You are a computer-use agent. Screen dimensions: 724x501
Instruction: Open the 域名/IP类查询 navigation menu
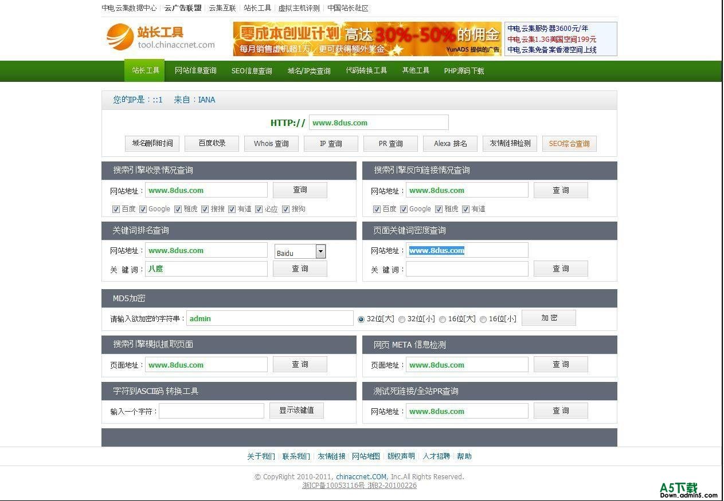(309, 71)
